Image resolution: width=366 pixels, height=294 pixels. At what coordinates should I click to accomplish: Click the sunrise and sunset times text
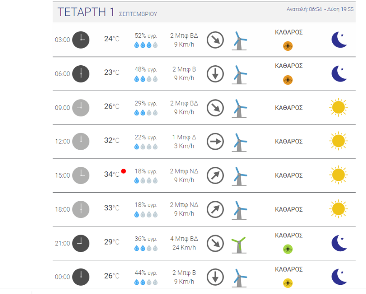320,9
